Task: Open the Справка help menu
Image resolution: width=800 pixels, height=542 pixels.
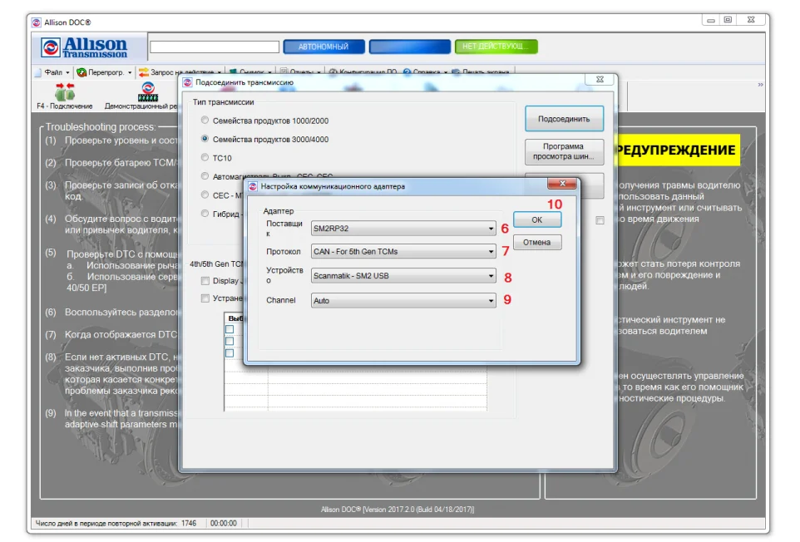Action: [x=425, y=72]
